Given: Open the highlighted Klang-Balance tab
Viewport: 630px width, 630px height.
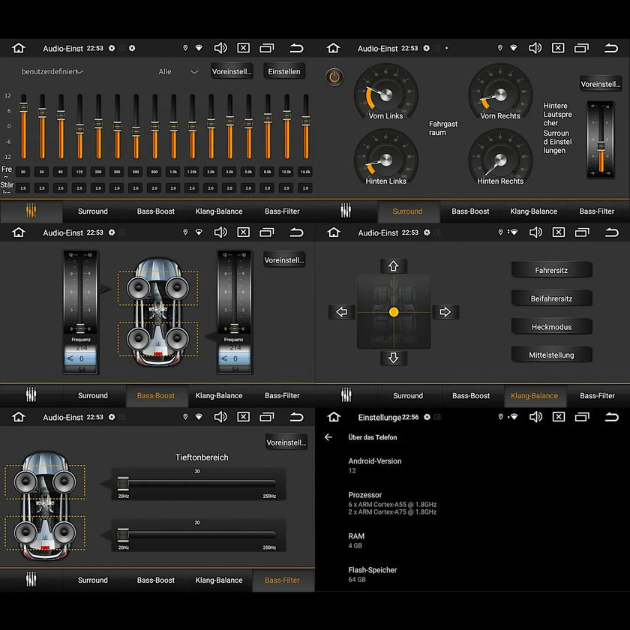Looking at the screenshot, I should pos(534,395).
